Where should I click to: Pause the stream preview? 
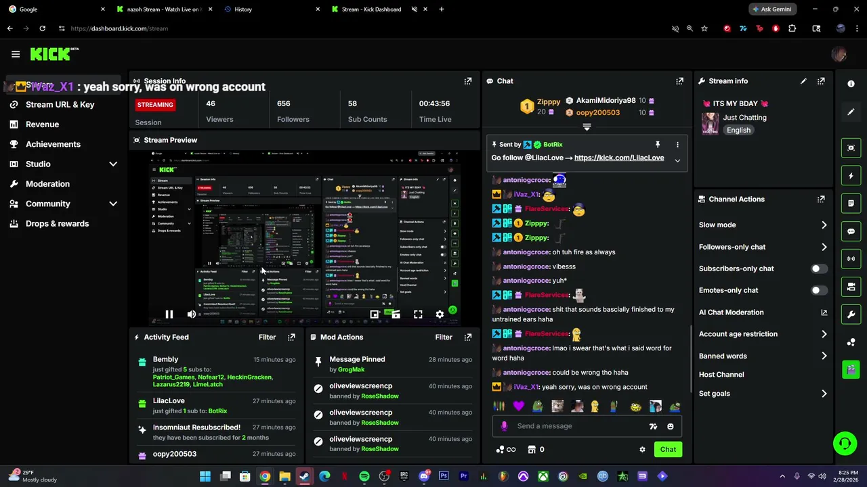169,314
